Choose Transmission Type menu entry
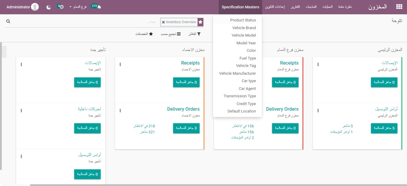 [x=239, y=96]
